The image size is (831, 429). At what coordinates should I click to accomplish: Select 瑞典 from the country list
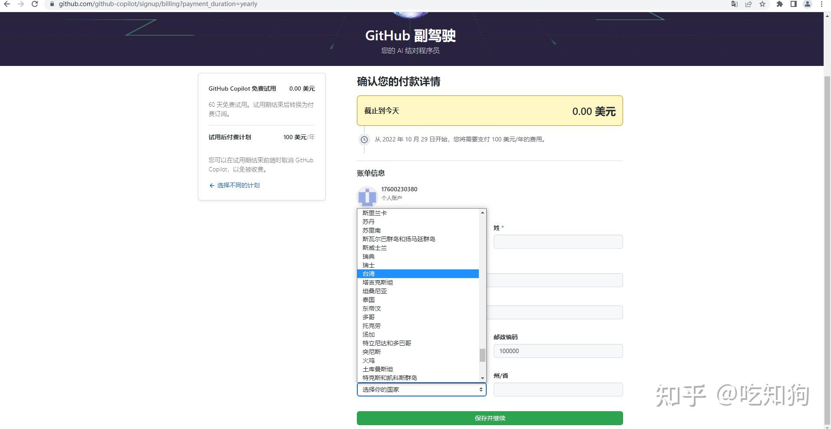pyautogui.click(x=418, y=256)
